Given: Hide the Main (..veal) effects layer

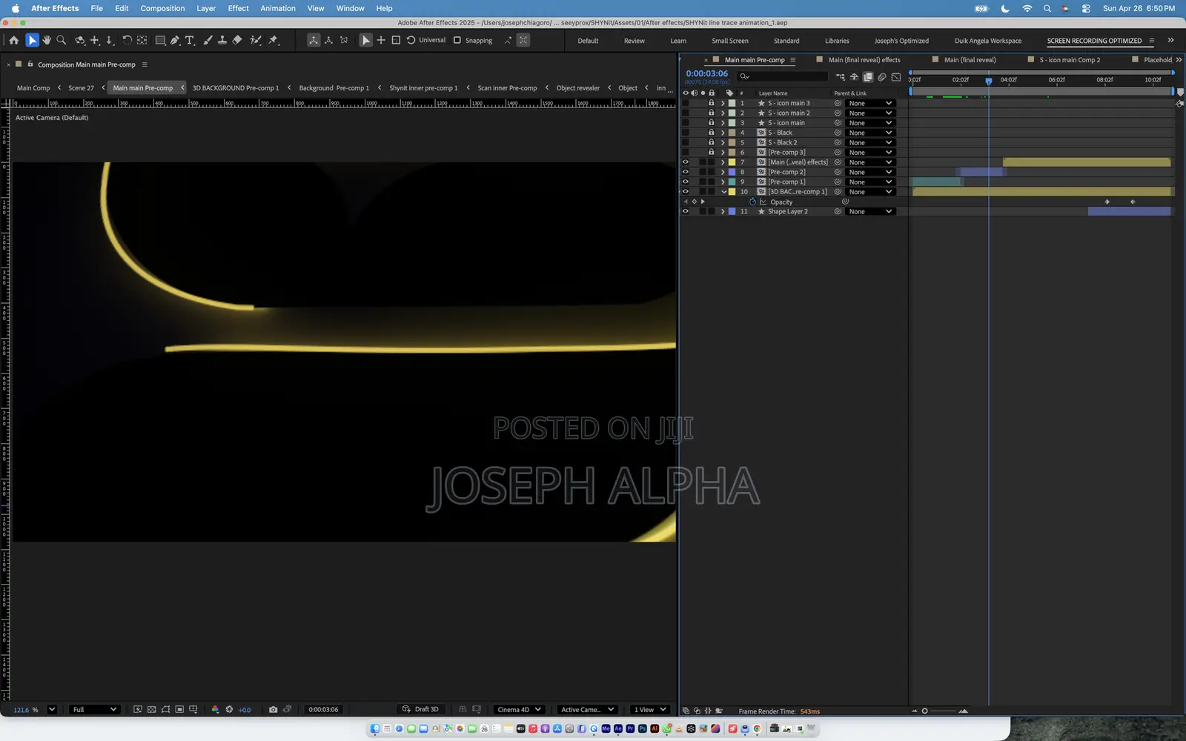Looking at the screenshot, I should point(685,162).
